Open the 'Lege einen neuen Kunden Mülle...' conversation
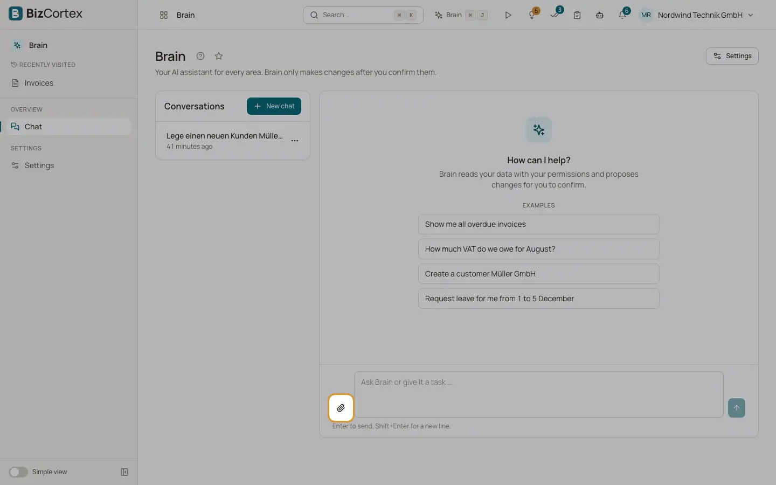The image size is (776, 485). pos(225,141)
